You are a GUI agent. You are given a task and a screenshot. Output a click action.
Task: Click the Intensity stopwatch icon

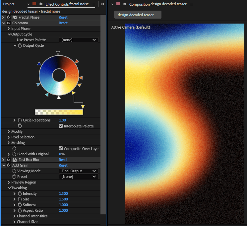(x=20, y=193)
